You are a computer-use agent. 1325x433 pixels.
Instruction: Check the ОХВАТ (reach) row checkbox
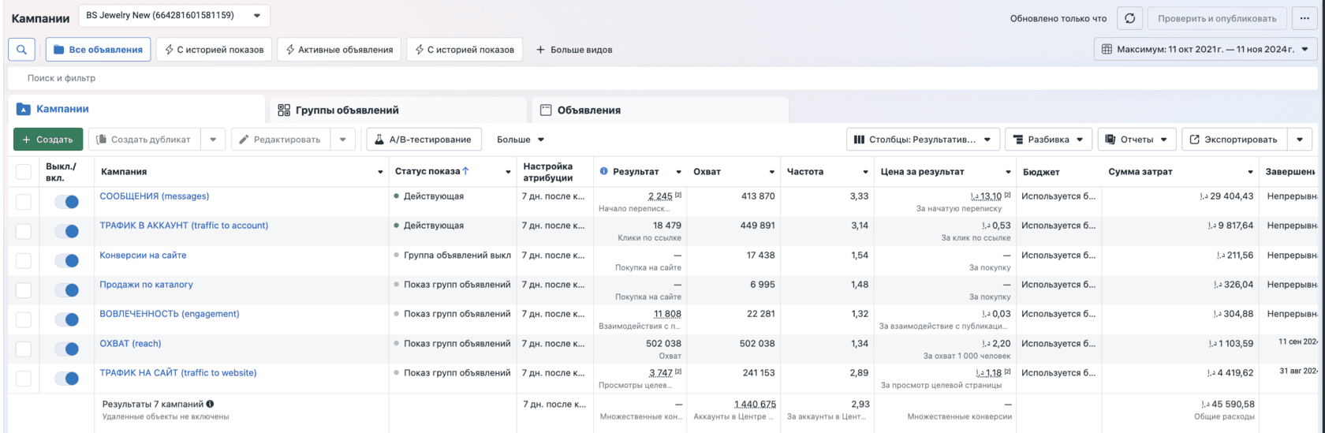click(x=24, y=349)
